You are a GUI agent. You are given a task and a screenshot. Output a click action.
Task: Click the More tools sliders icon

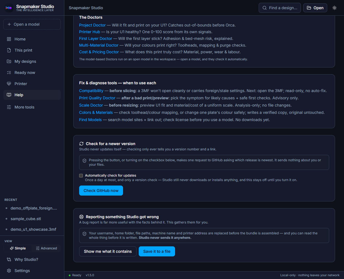click(x=9, y=107)
